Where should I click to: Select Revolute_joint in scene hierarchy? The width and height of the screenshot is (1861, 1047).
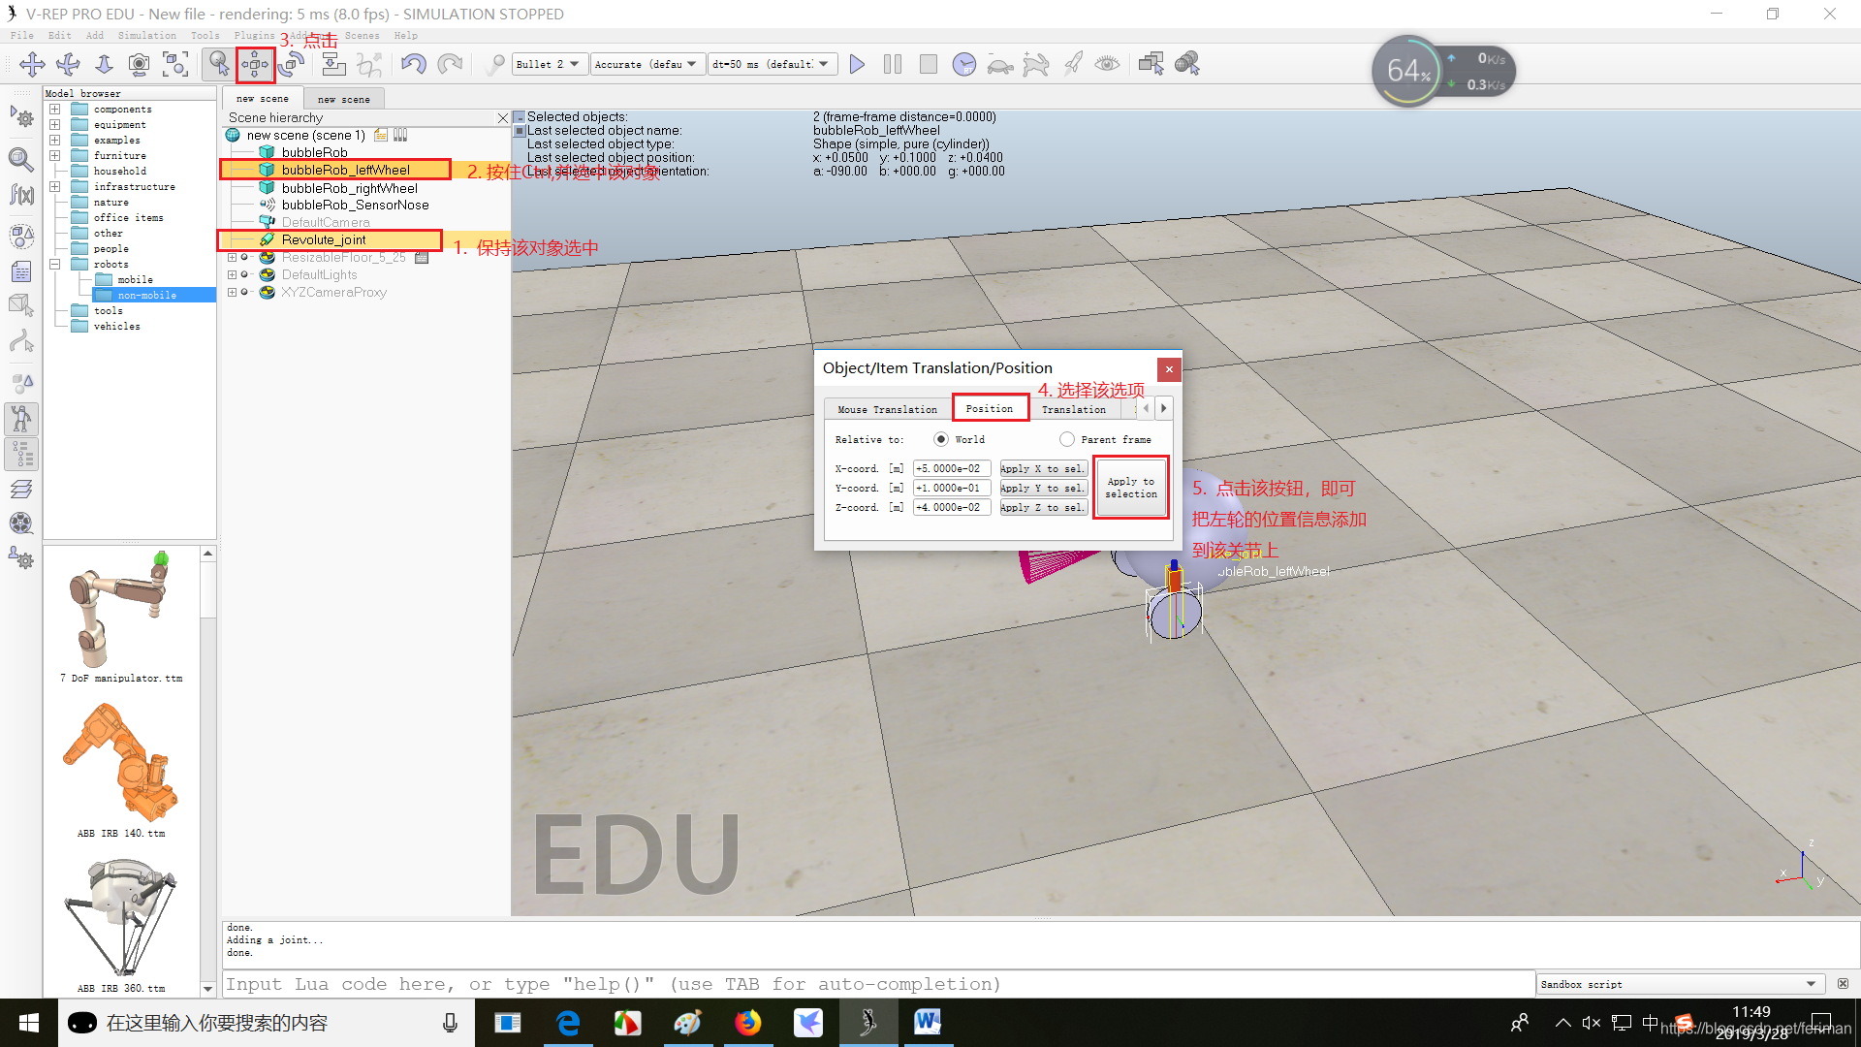(x=324, y=239)
